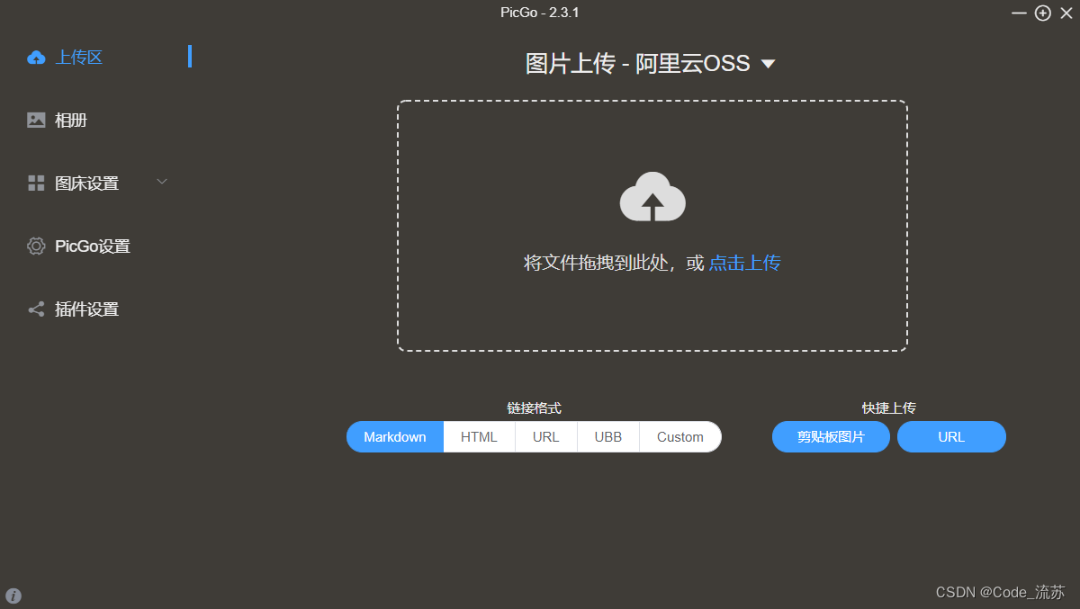Click the quick upload URL button

[x=951, y=436]
